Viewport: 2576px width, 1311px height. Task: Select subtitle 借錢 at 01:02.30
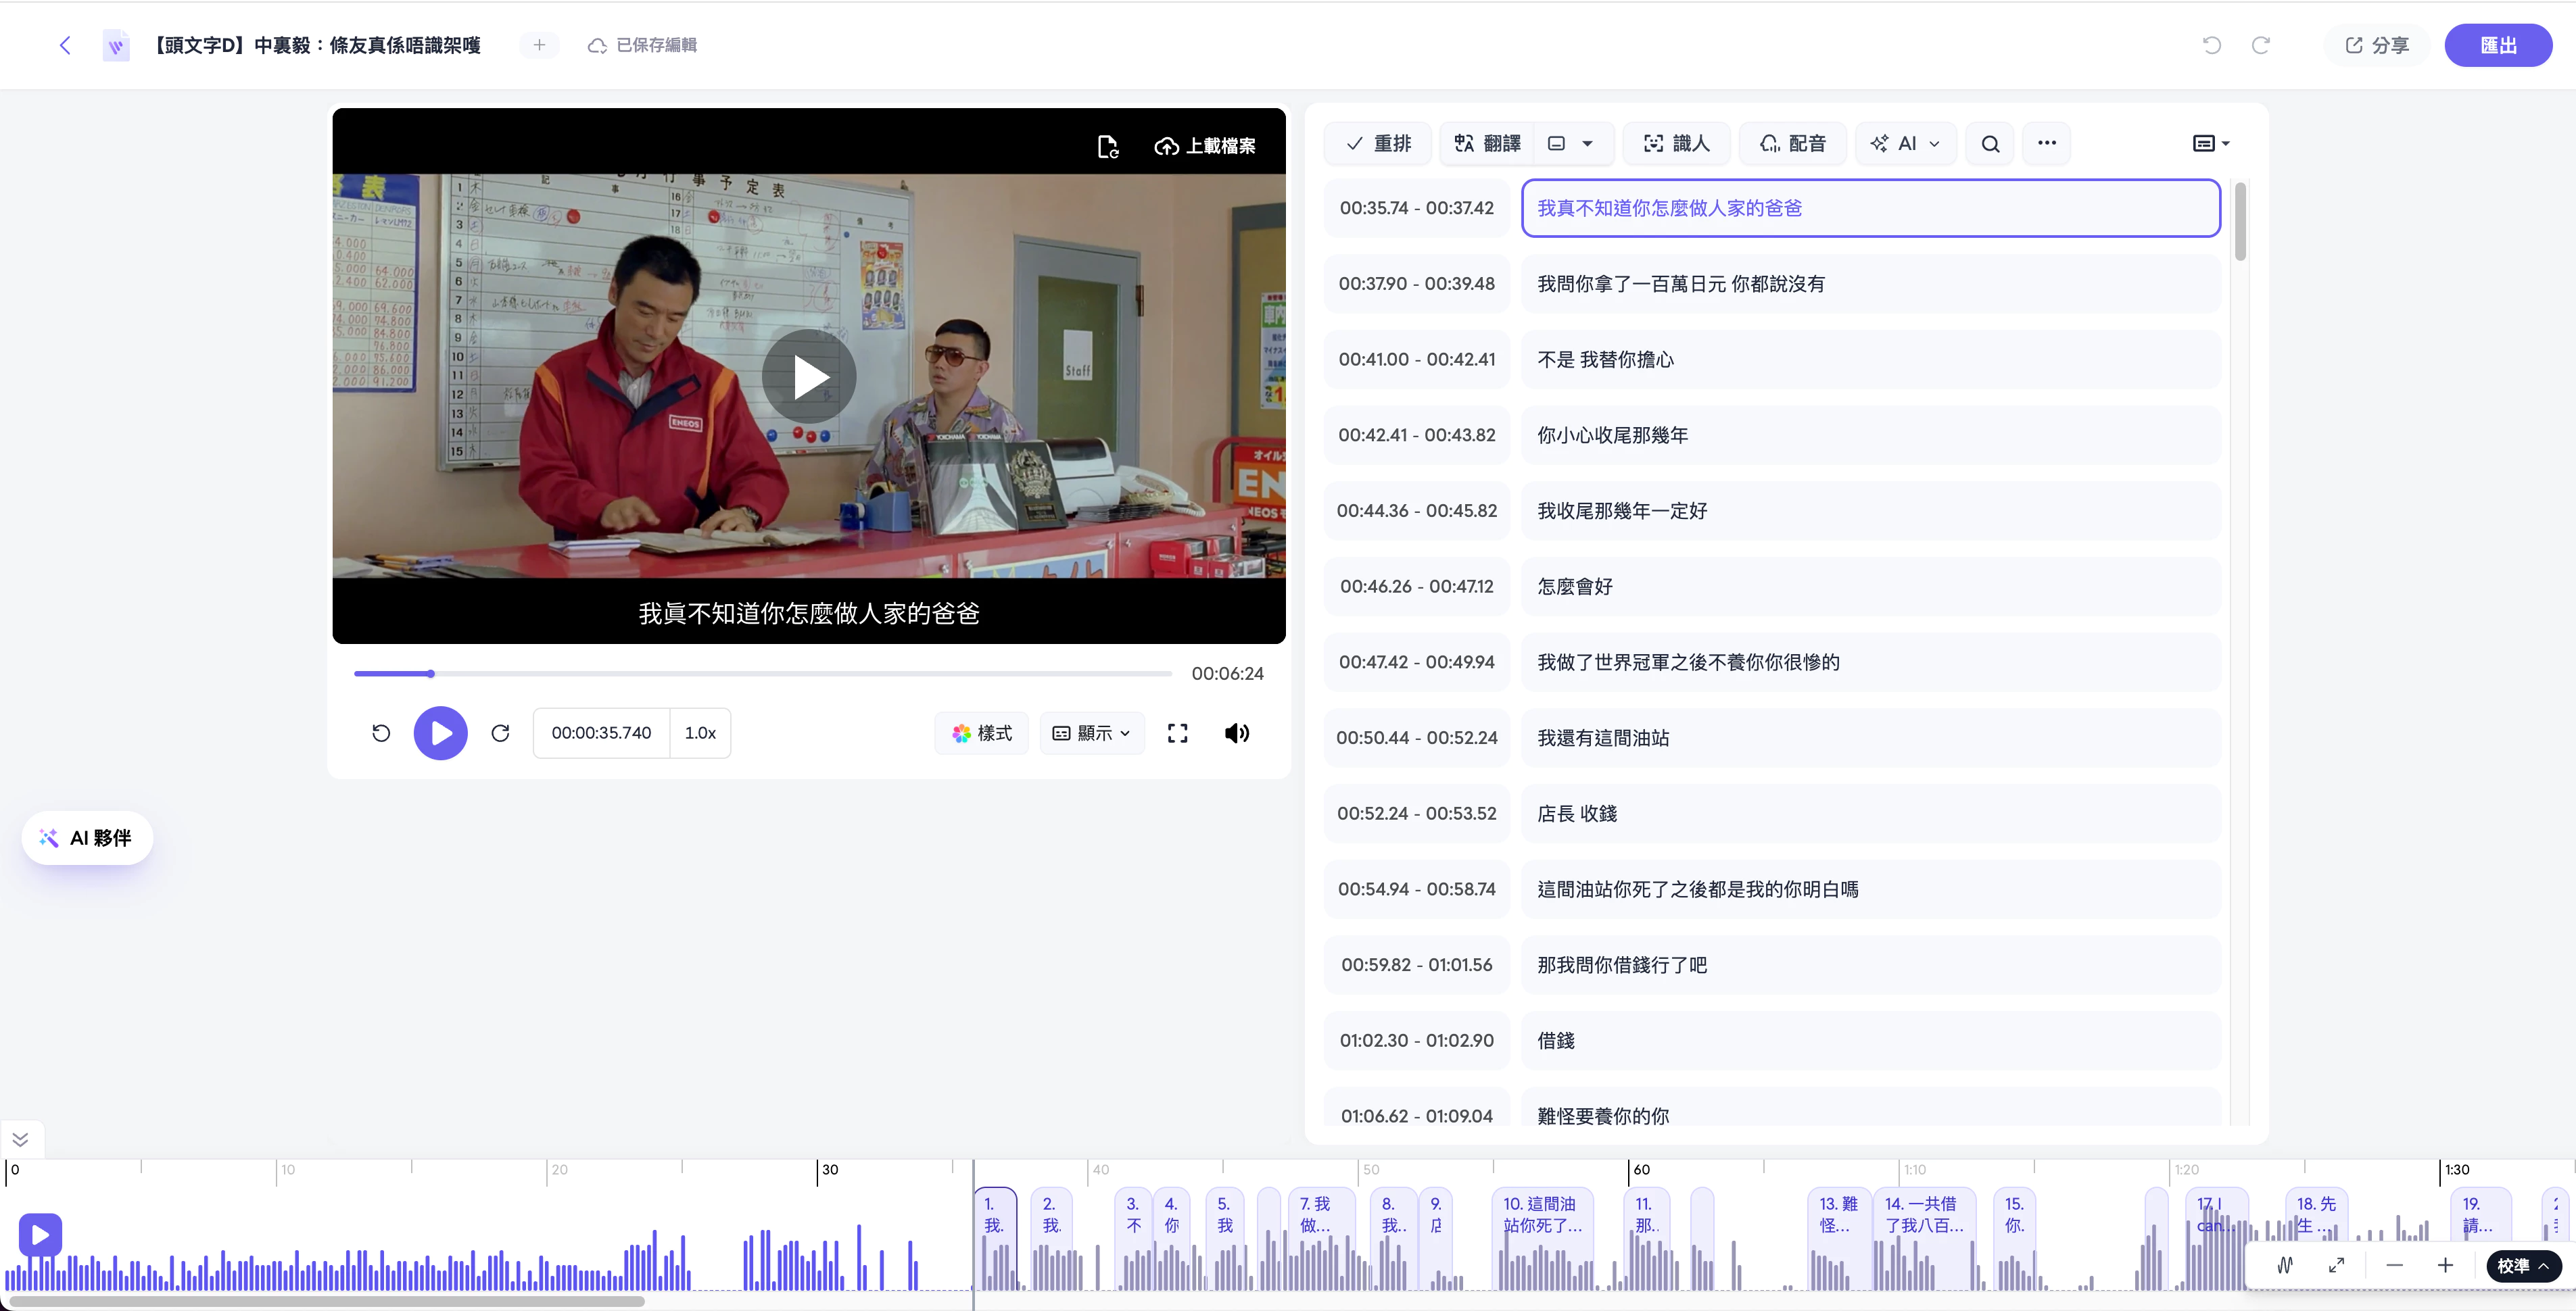coord(1870,1040)
